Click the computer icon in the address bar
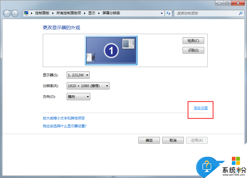The height and width of the screenshot is (178, 247). (x=26, y=13)
